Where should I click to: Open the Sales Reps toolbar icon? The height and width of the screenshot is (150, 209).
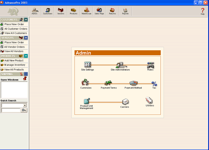pos(99,11)
